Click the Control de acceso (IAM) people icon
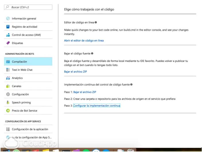Viewport: 202px width, 152px height. coord(8,35)
